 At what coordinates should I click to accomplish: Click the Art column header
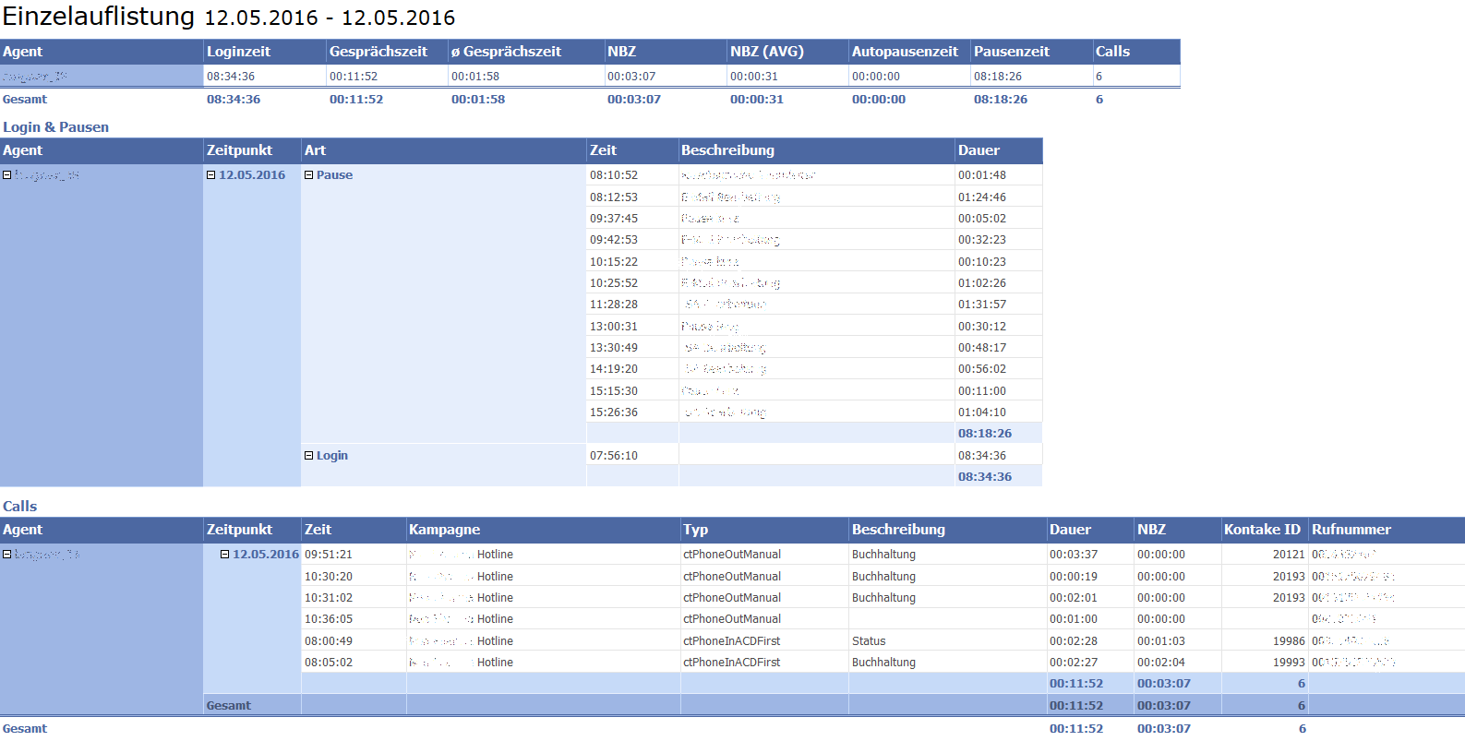pyautogui.click(x=315, y=150)
